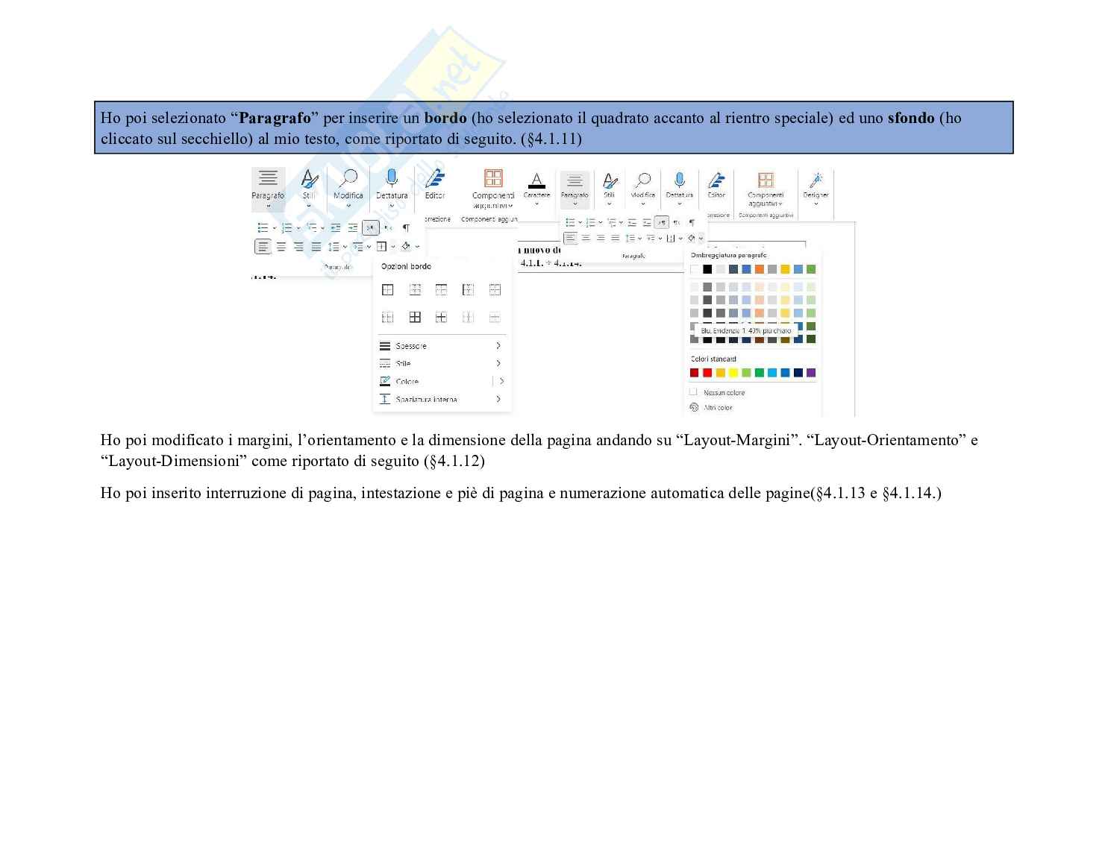Image resolution: width=1108 pixels, height=856 pixels.
Task: Click the Opzioni bordo heading
Action: tap(406, 266)
